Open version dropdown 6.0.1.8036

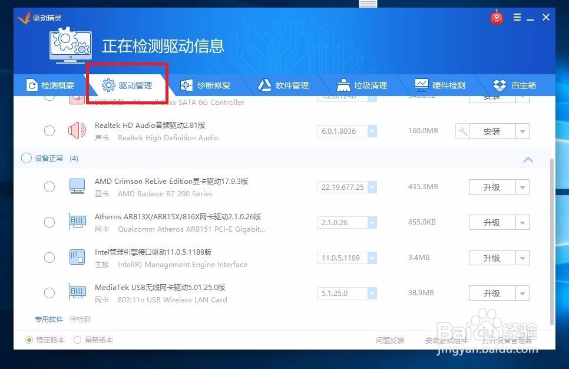372,131
